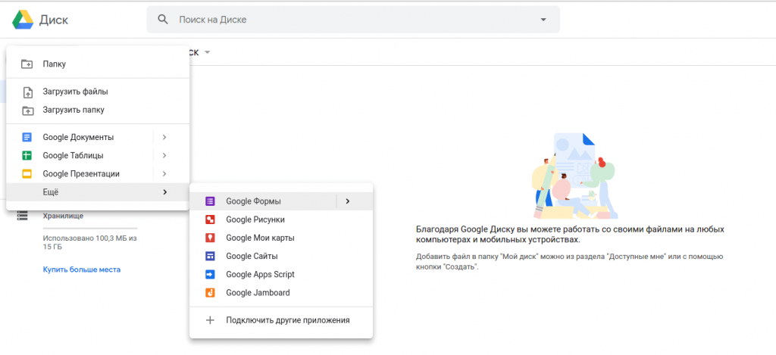The height and width of the screenshot is (355, 776).
Task: Click the blue Google Документы icon
Action: (27, 138)
